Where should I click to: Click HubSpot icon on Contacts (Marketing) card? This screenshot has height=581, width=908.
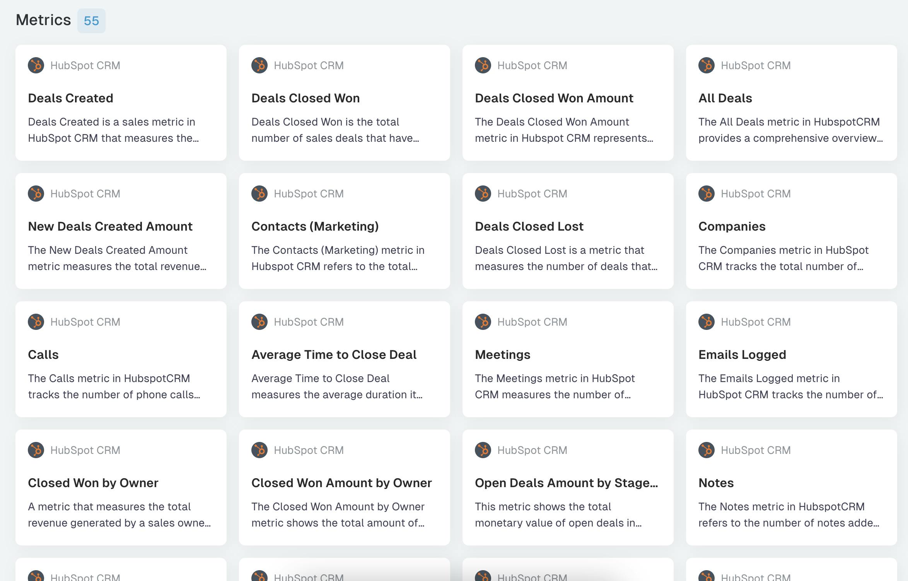259,194
